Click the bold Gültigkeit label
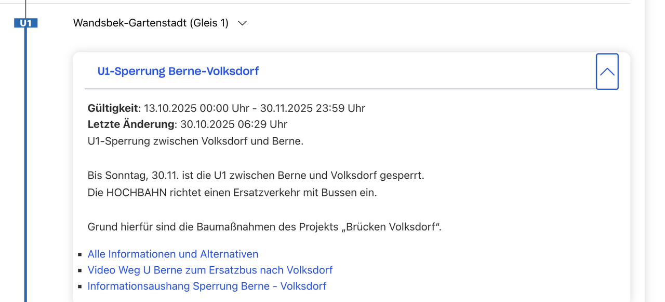 pos(113,108)
